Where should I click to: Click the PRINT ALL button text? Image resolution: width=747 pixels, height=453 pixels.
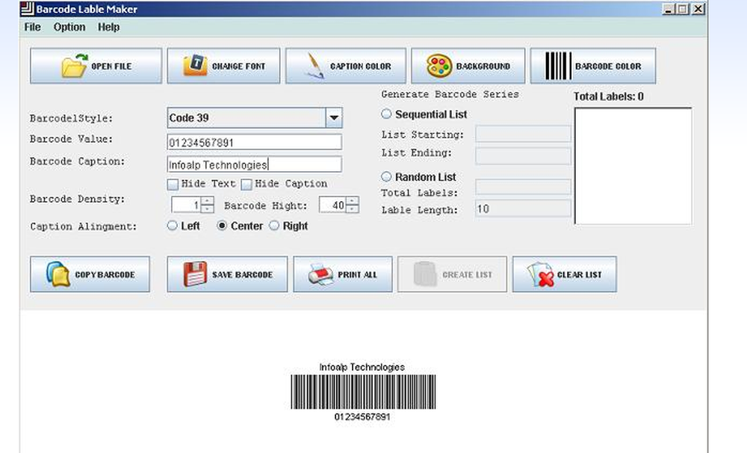tap(357, 274)
